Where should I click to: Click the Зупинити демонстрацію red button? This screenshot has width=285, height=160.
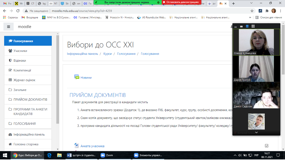(x=181, y=2)
